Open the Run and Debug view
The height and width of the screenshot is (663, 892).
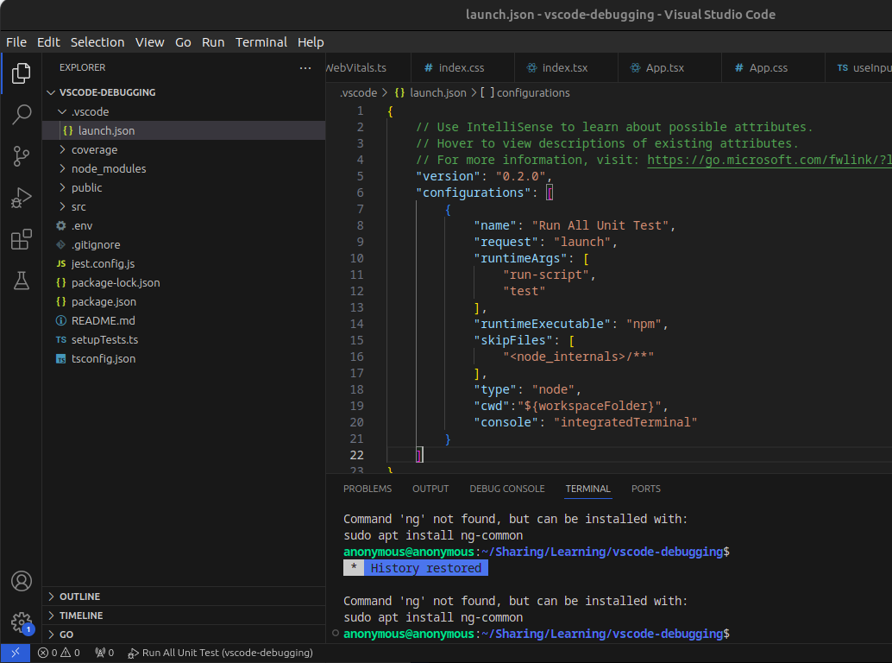click(x=22, y=198)
